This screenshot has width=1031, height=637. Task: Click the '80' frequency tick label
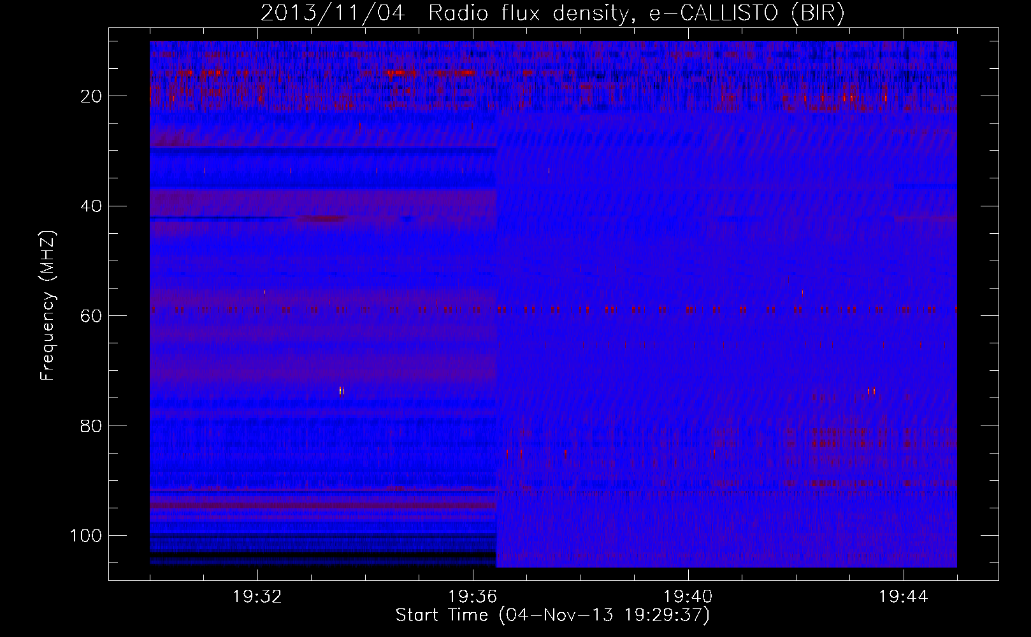pyautogui.click(x=92, y=426)
